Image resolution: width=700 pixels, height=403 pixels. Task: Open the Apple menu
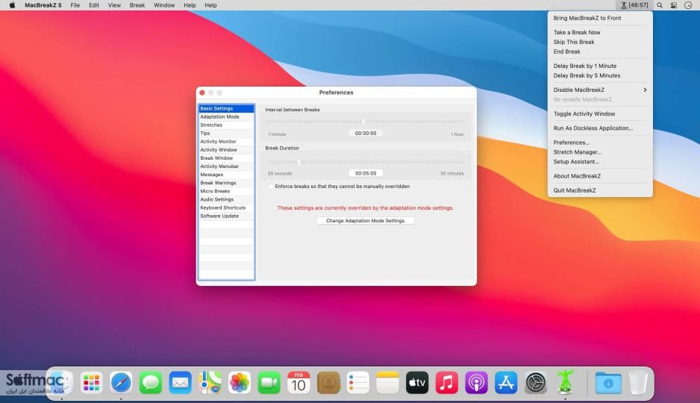(13, 5)
